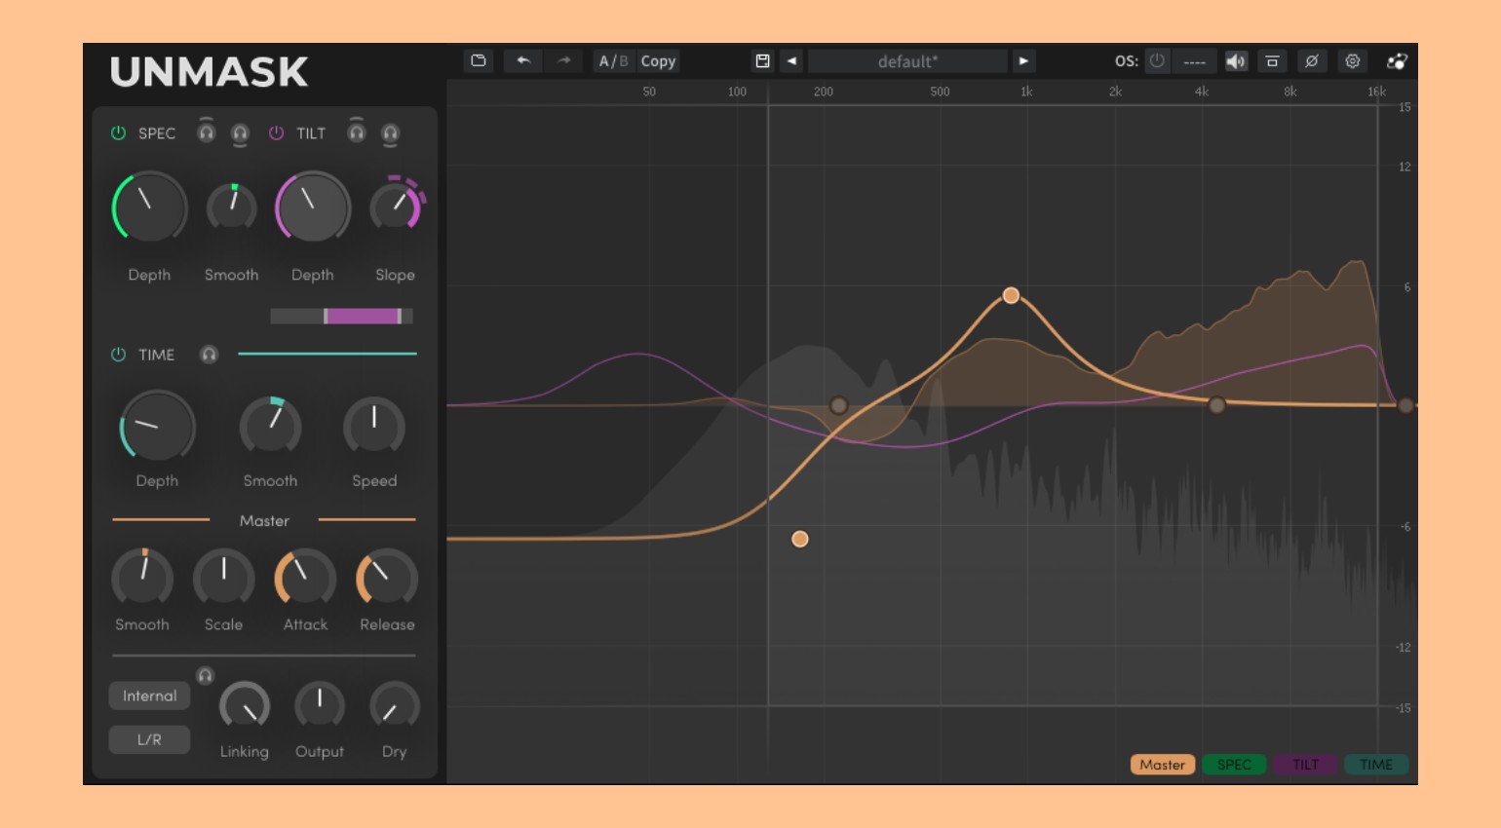Click the Copy button in the toolbar

pyautogui.click(x=658, y=60)
